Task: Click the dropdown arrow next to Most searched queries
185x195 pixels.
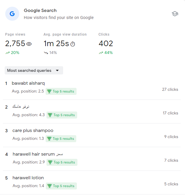Action: coord(57,70)
